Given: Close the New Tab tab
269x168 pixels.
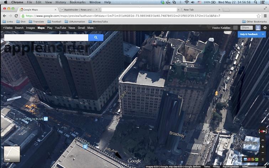Looking at the screenshot, I should point(219,10).
